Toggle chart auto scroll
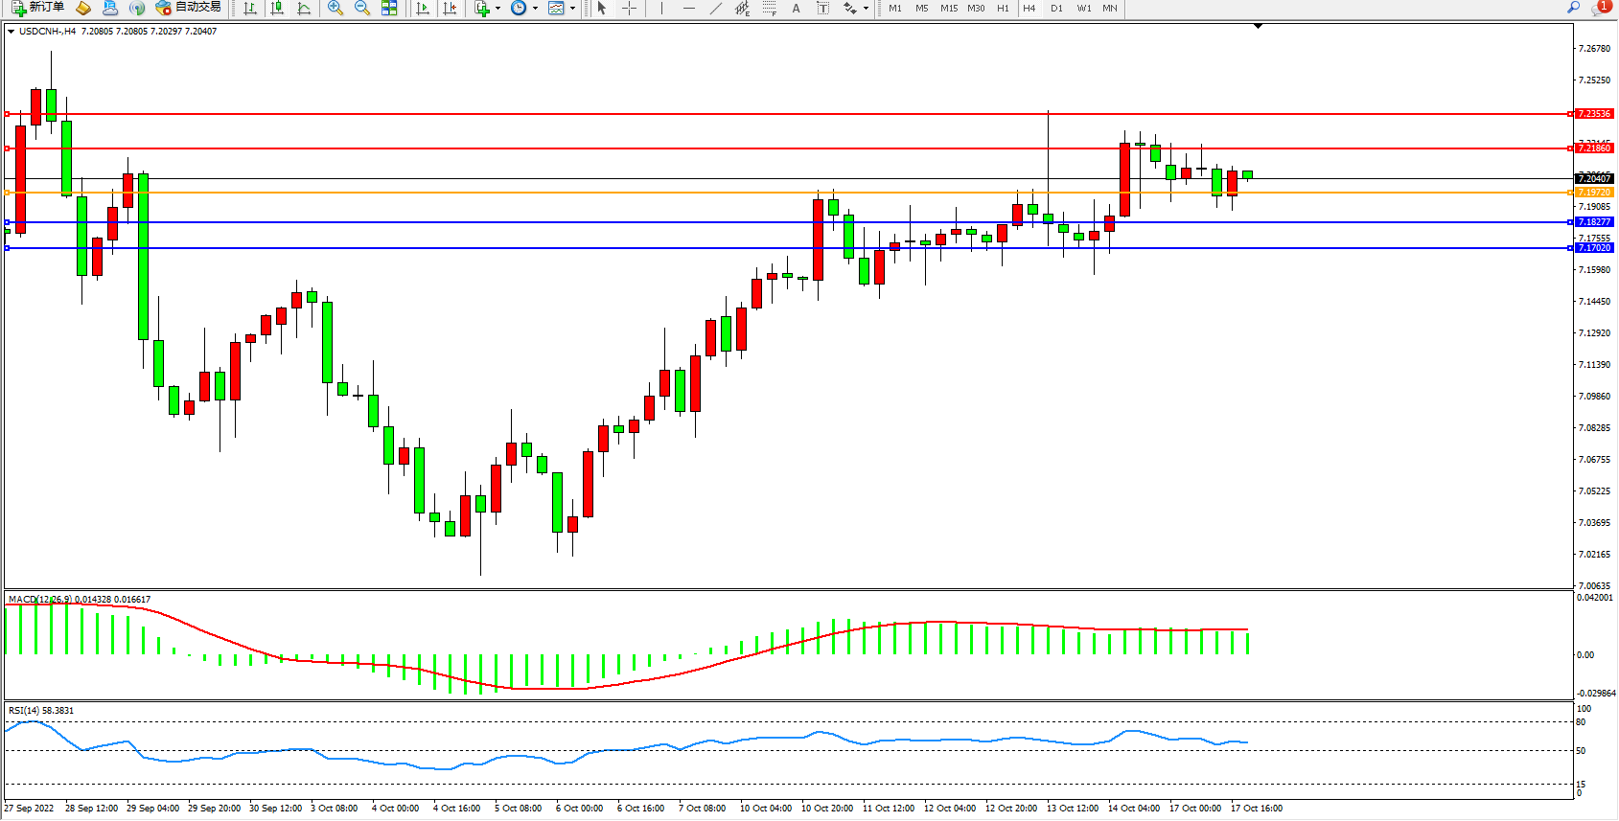The height and width of the screenshot is (821, 1619). (x=423, y=8)
